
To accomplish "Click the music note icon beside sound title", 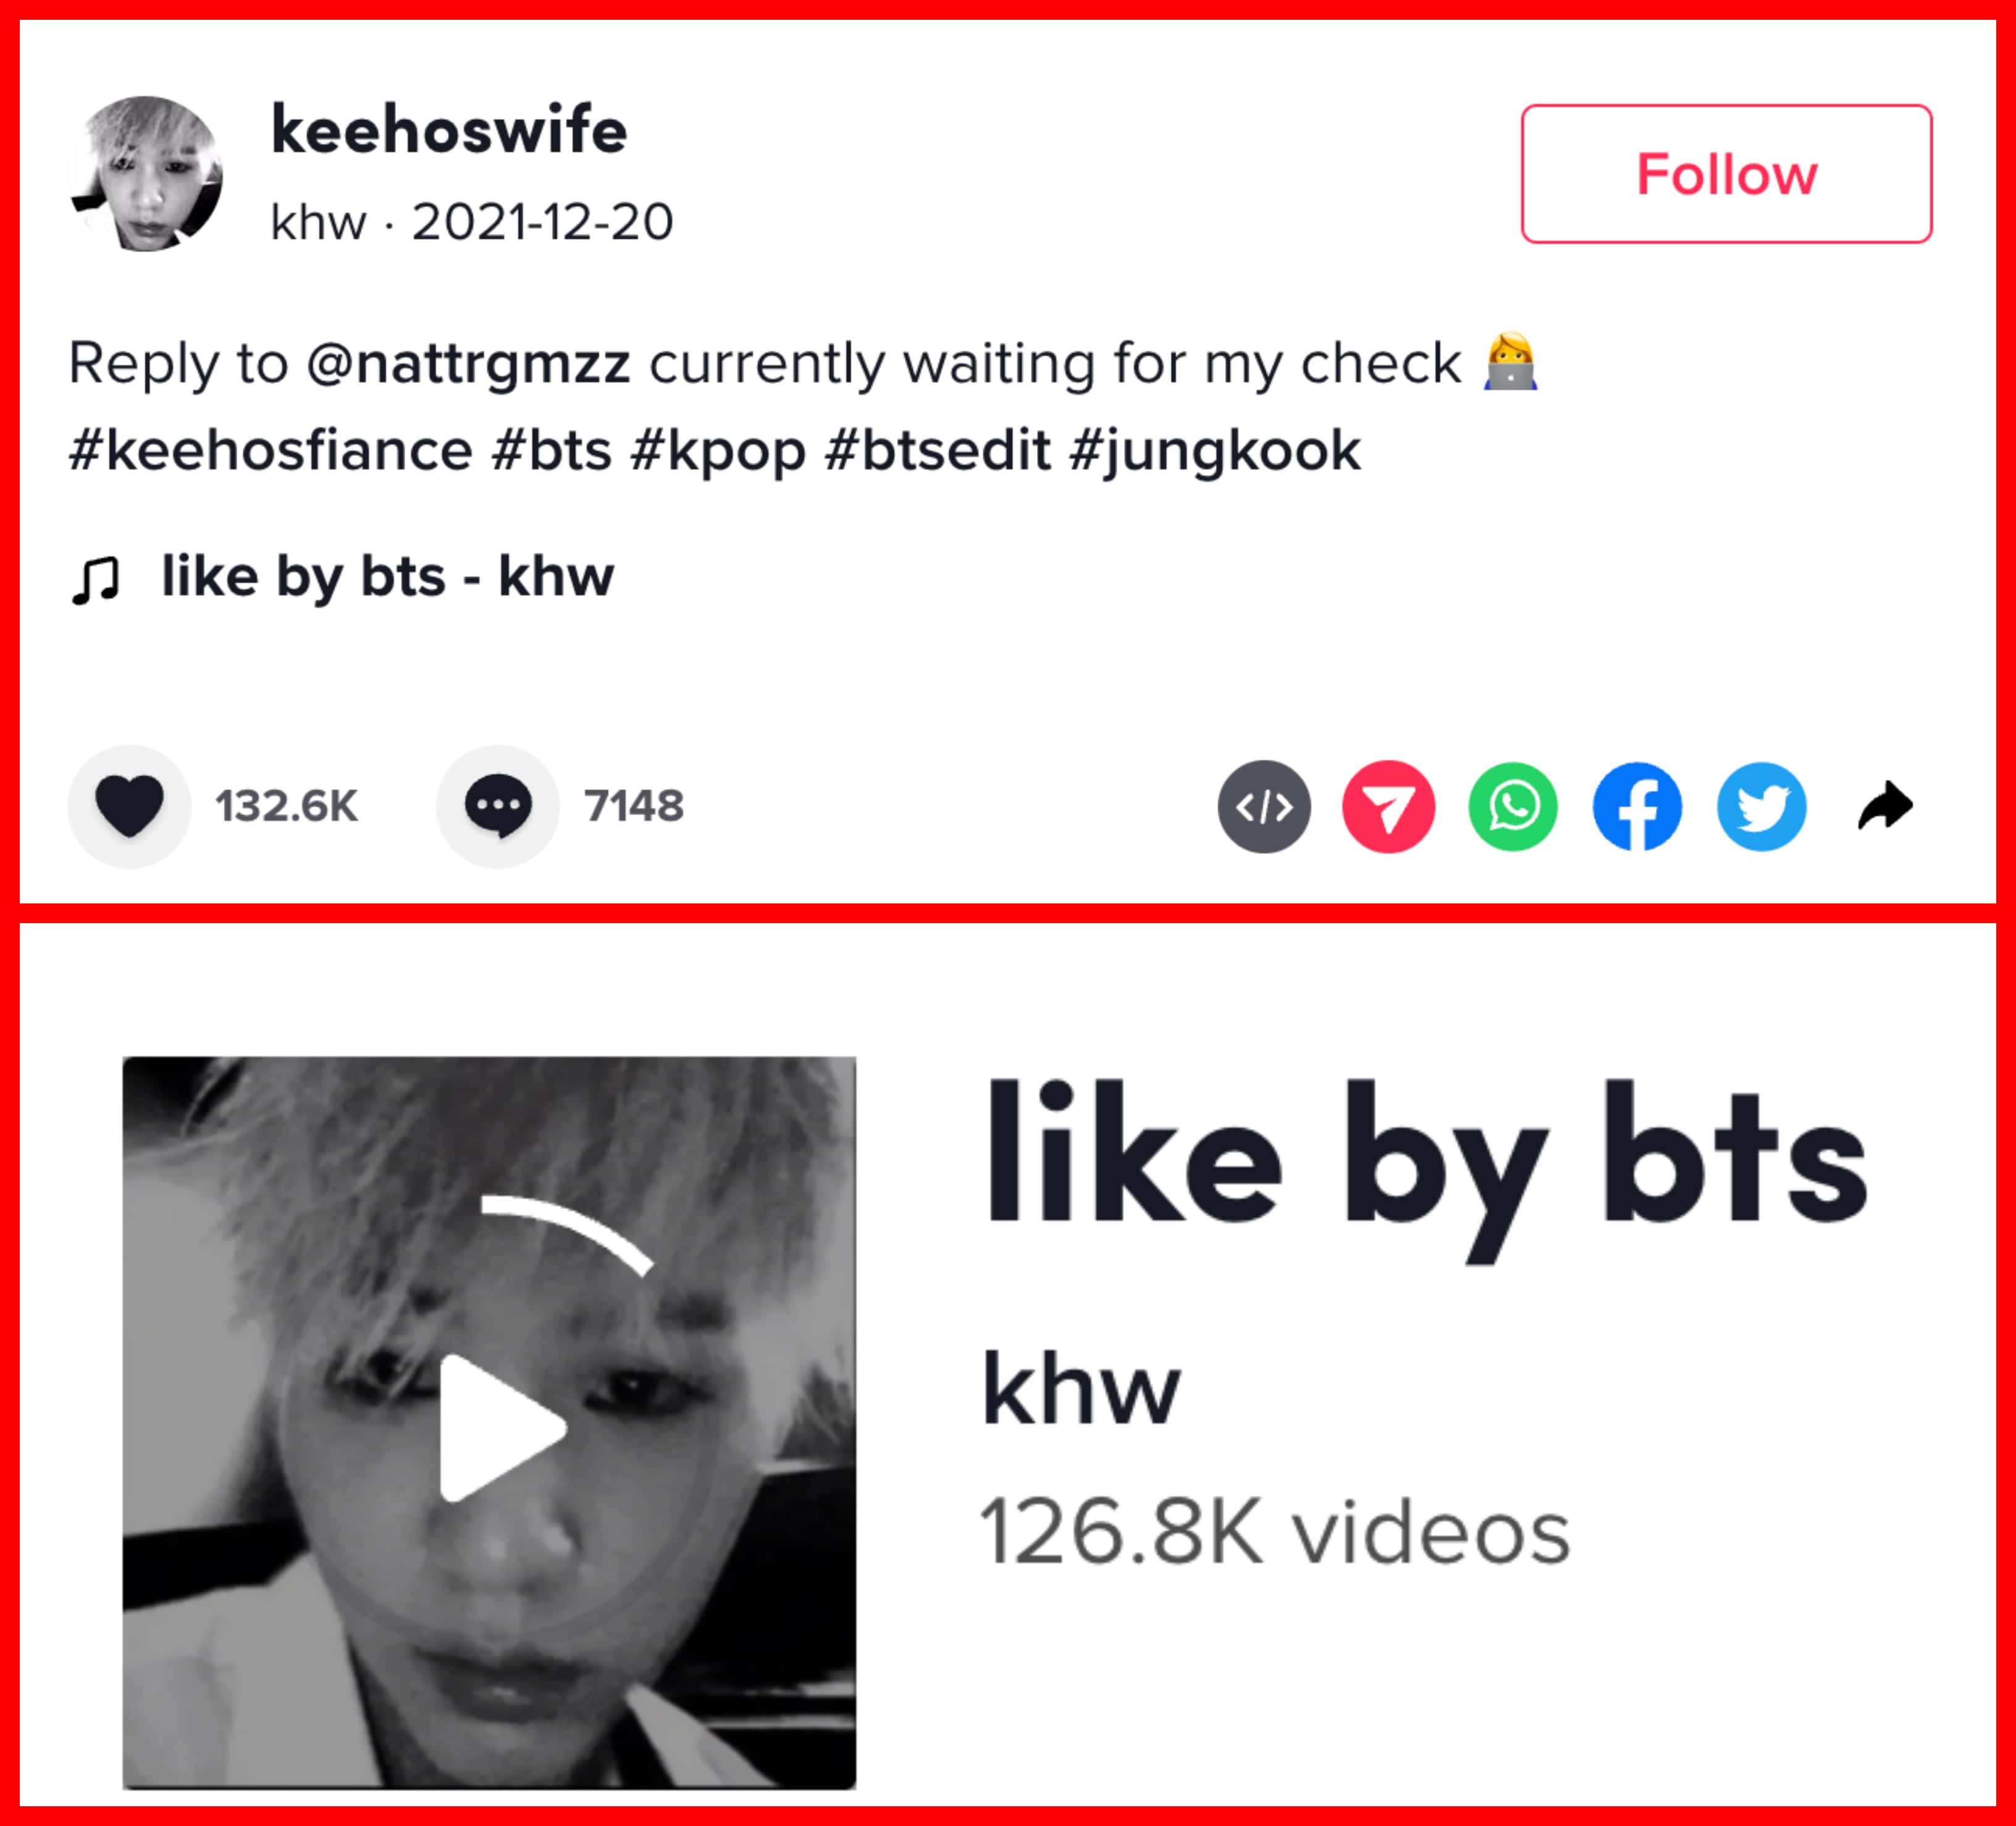I will click(x=96, y=580).
